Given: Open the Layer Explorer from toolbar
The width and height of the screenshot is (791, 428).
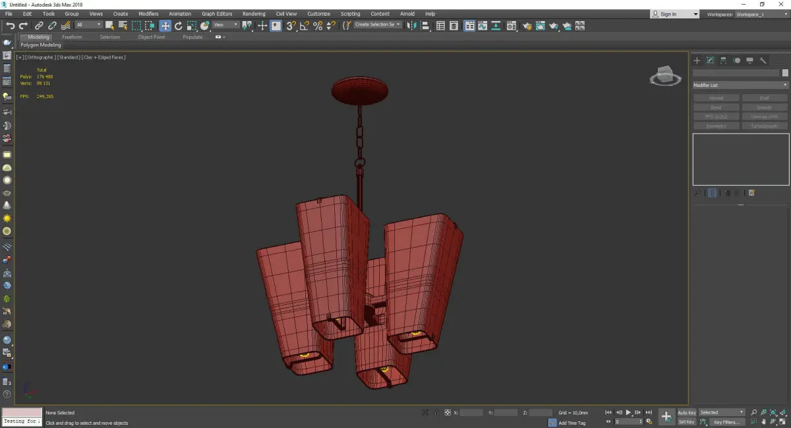Looking at the screenshot, I should click(454, 26).
